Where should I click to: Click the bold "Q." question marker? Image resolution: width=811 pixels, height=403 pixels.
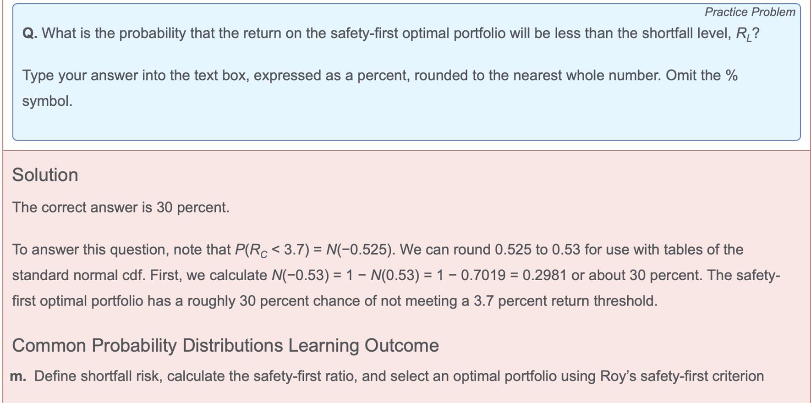pyautogui.click(x=30, y=33)
